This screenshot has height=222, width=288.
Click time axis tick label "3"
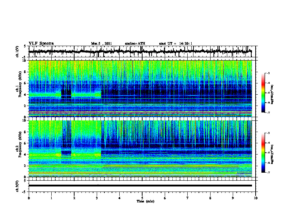(97, 198)
